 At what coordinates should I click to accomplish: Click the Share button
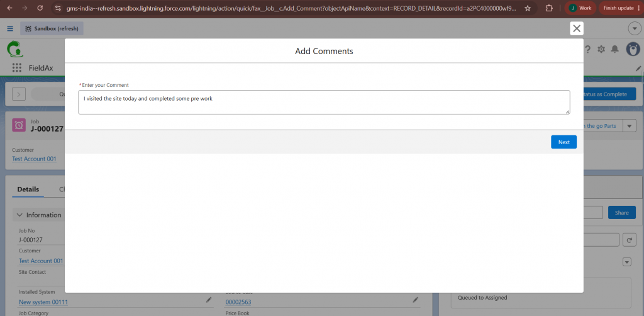(x=622, y=212)
